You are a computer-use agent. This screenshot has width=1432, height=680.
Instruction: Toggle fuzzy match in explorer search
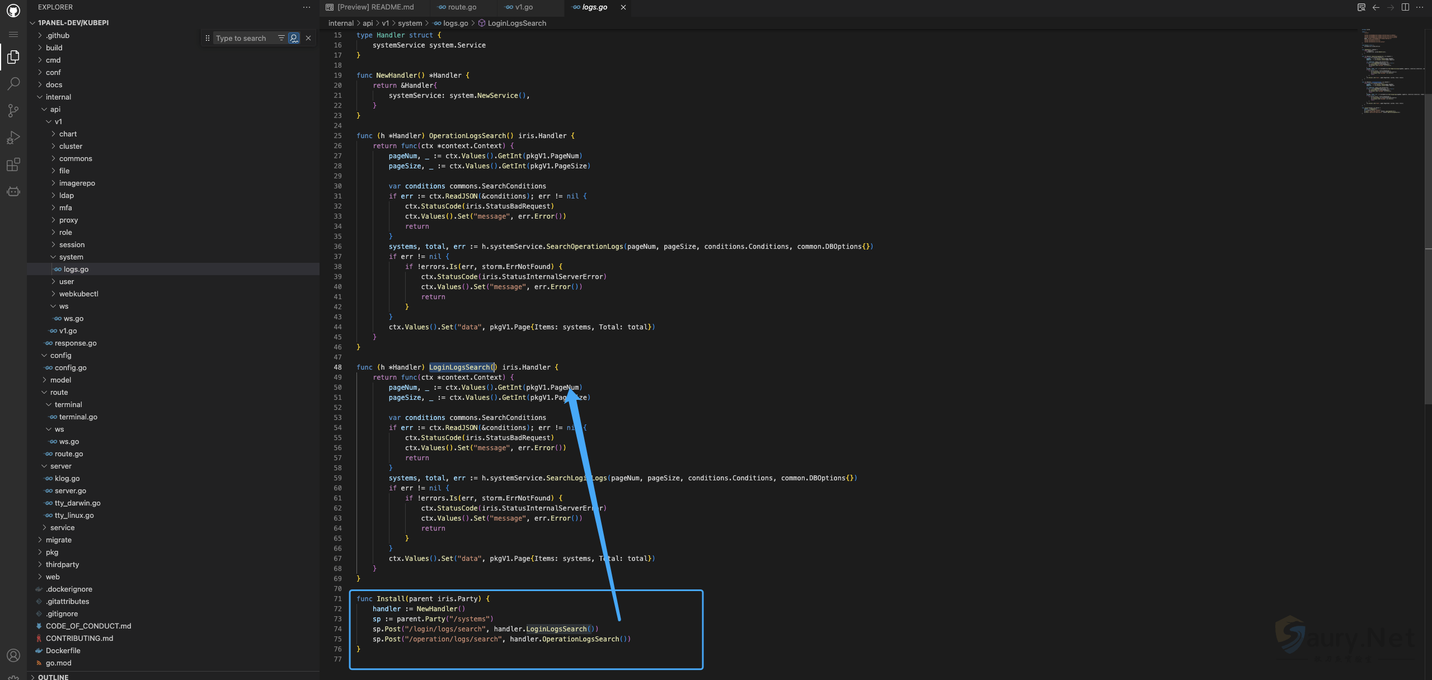tap(294, 38)
